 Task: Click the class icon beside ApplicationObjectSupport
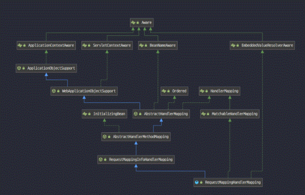pyautogui.click(x=19, y=68)
